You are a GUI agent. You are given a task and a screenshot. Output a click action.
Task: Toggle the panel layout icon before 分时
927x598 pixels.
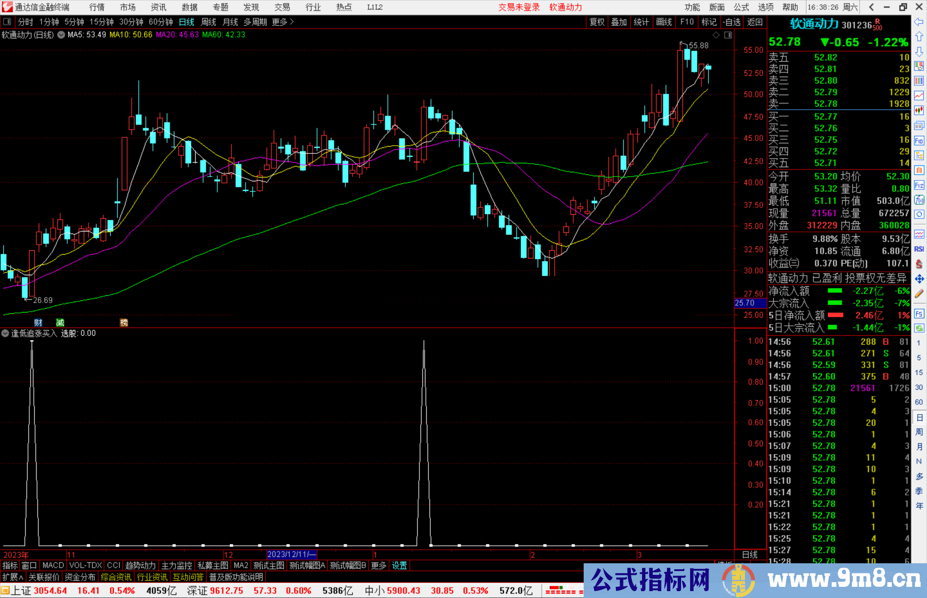point(7,21)
